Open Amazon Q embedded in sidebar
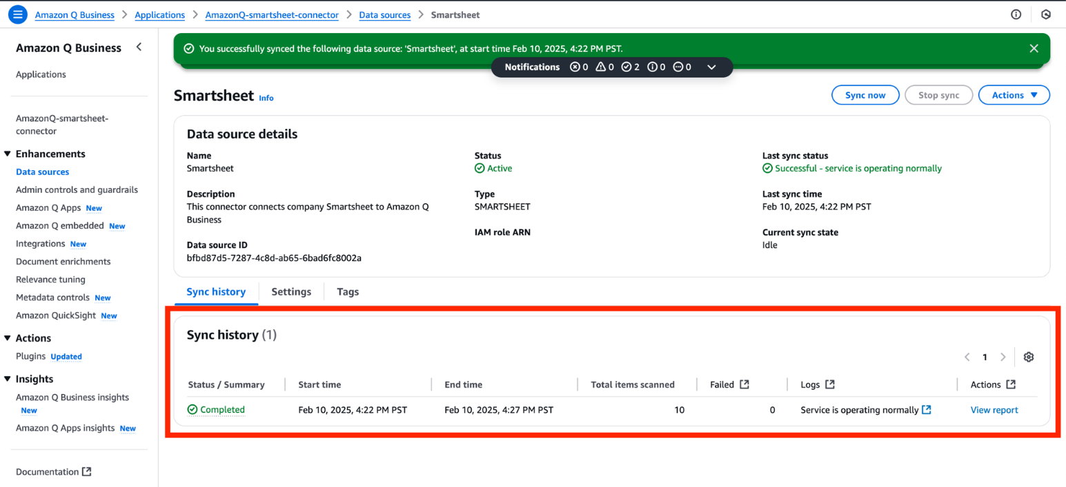This screenshot has width=1066, height=487. tap(60, 226)
